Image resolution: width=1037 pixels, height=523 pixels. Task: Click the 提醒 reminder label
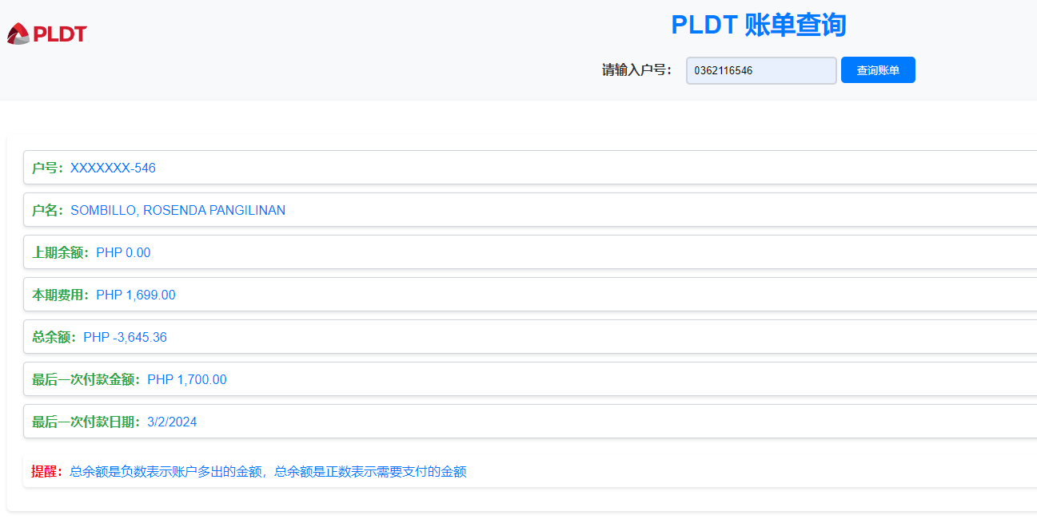47,471
